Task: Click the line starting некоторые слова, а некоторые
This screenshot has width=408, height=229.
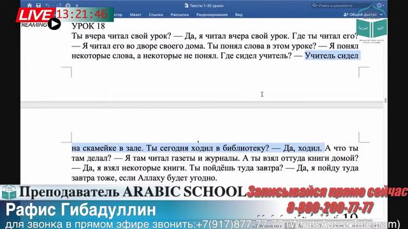Action: click(215, 55)
